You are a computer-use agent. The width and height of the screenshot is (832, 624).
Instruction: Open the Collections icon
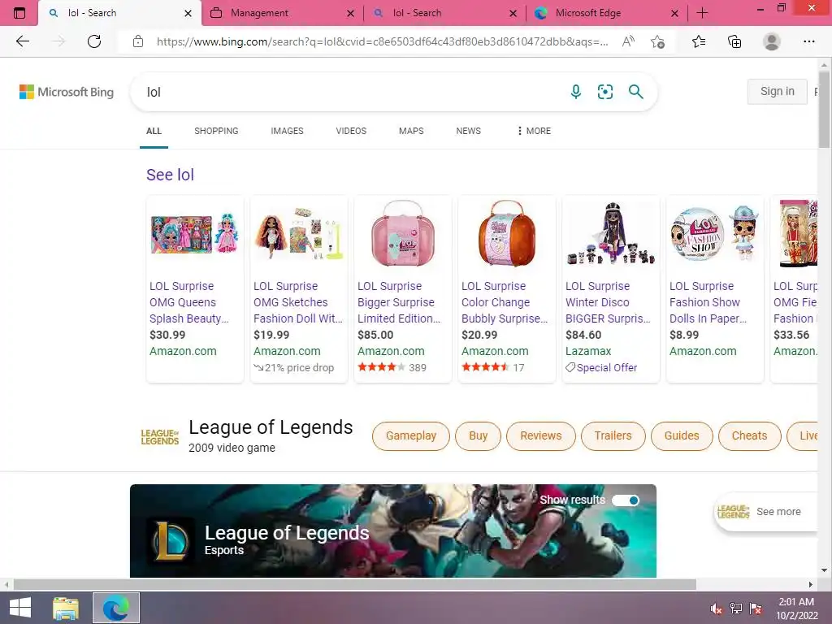coord(734,41)
